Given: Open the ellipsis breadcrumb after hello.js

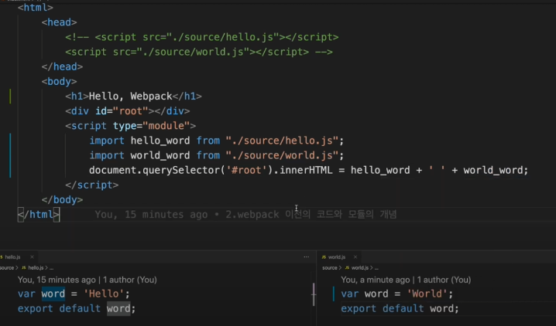Looking at the screenshot, I should (x=51, y=267).
